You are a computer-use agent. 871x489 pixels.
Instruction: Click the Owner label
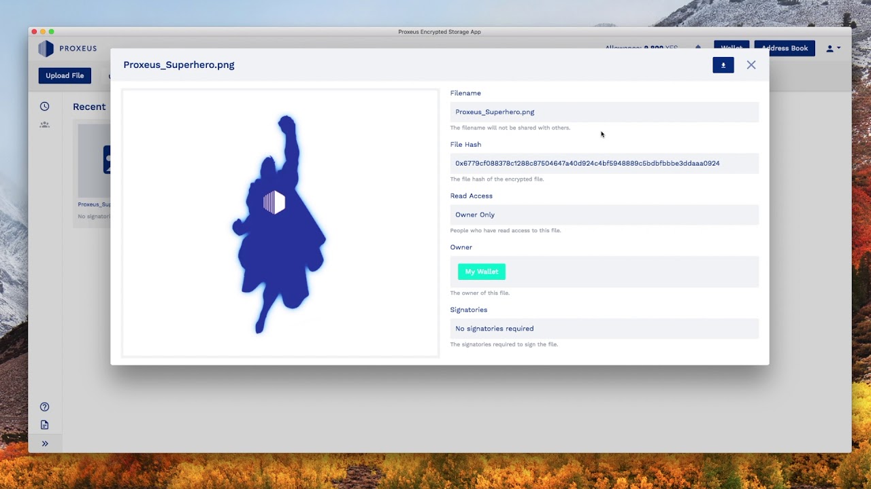click(461, 247)
